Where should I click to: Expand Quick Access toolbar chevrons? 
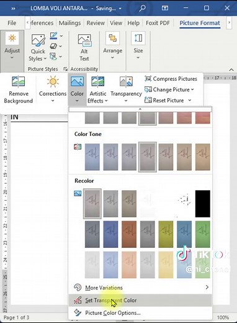pyautogui.click(x=13, y=9)
